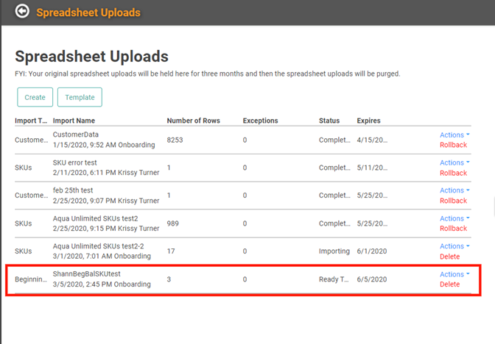Expand Actions menu for feb 25th test
Screen dimensions: 495x344
click(x=454, y=190)
